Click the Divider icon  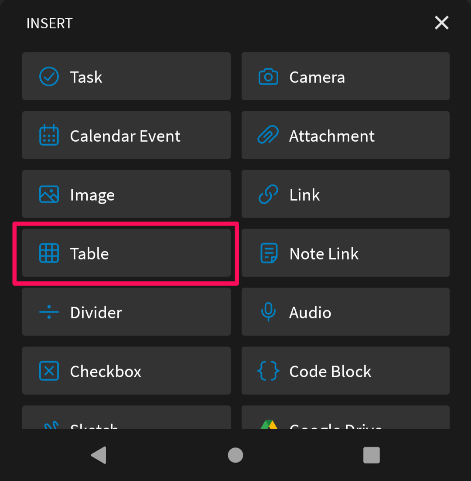[49, 312]
